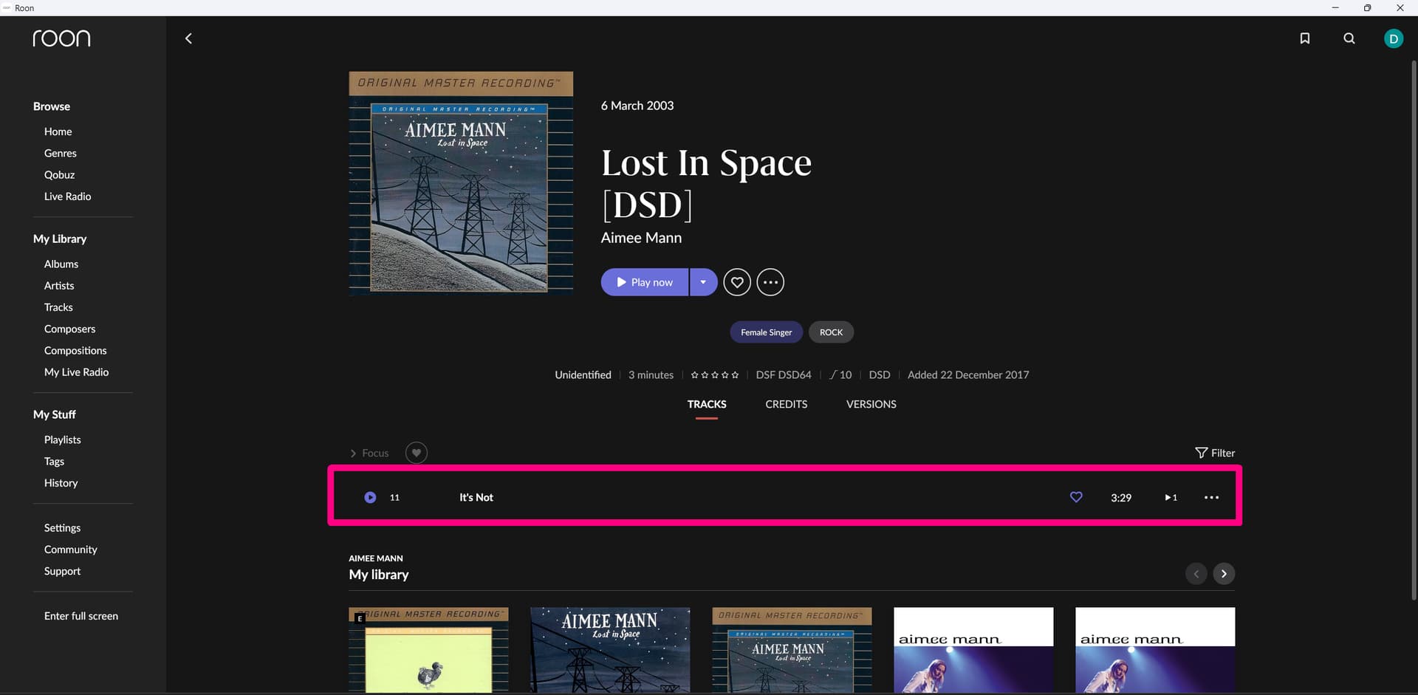Favorite the track It's Not

pos(1075,497)
